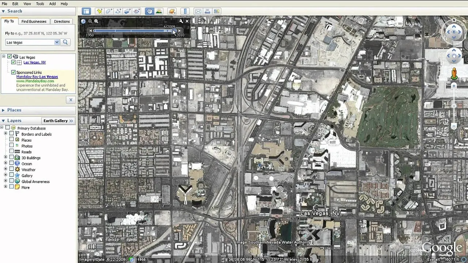Open time slider wrench options

tap(181, 21)
